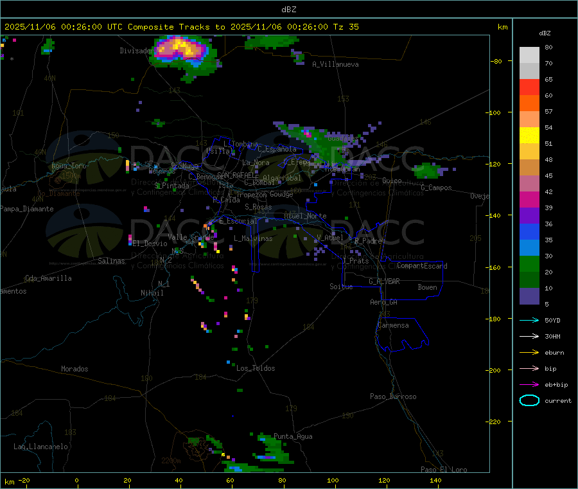Click the Punta_Agua map label
The width and height of the screenshot is (578, 489).
(x=293, y=436)
